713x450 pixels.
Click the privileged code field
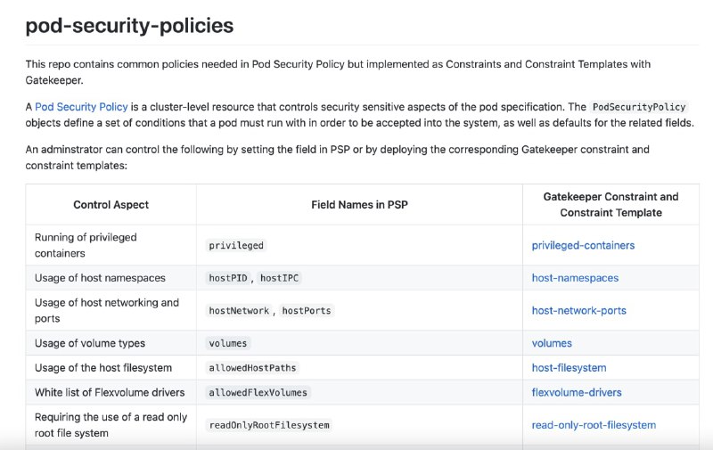[236, 245]
